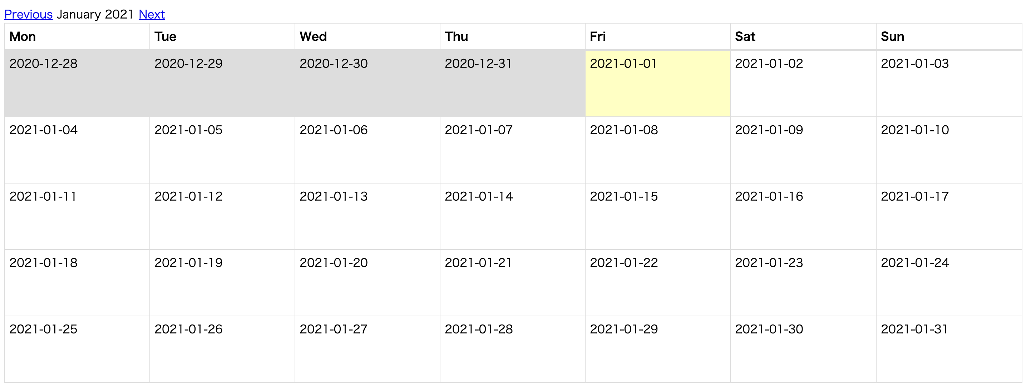Click the Previous month link
Image resolution: width=1026 pixels, height=387 pixels.
(28, 14)
